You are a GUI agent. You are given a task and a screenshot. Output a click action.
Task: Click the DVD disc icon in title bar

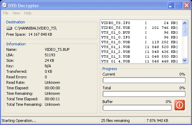coord(4,5)
